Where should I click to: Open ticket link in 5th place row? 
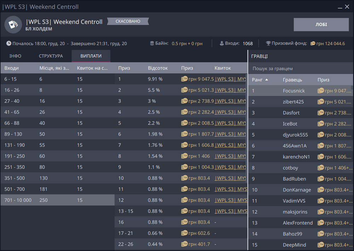[x=230, y=123]
